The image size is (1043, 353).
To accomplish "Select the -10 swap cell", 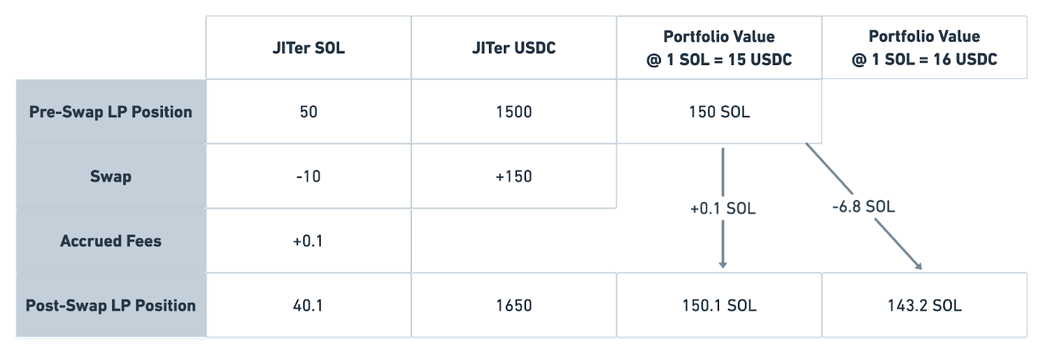I will 308,176.
